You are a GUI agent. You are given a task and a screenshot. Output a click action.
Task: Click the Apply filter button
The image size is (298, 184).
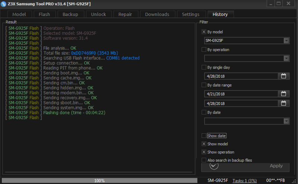pos(245,167)
